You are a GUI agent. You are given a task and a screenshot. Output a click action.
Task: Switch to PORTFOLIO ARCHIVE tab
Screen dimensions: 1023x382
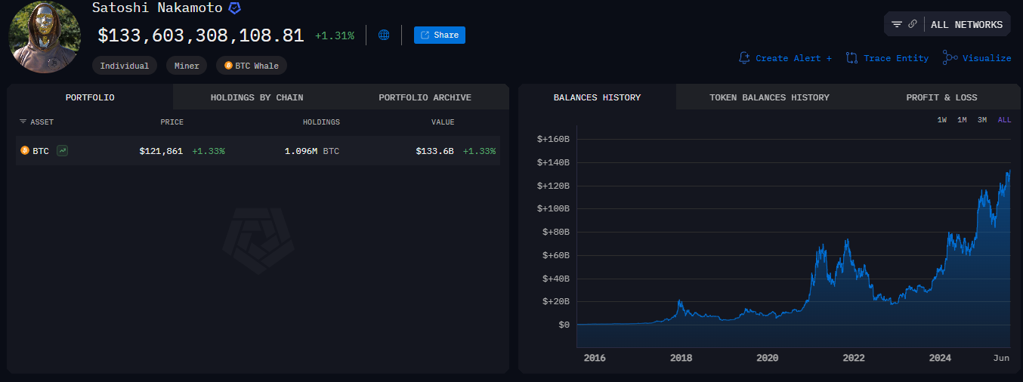tap(425, 97)
